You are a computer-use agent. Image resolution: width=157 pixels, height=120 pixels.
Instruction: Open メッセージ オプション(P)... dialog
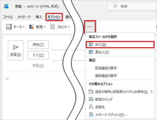pyautogui.click(x=120, y=115)
